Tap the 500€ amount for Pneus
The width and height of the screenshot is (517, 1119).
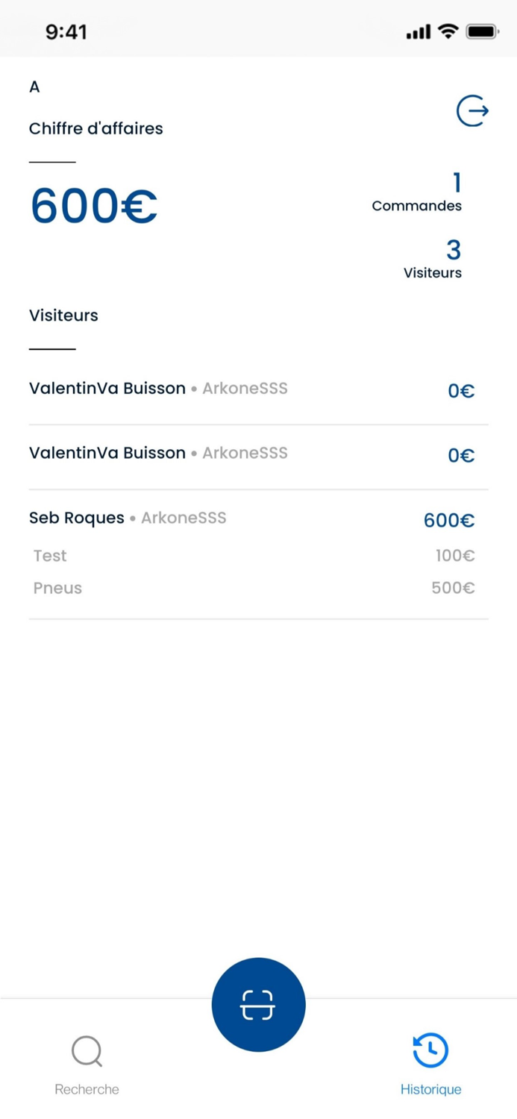452,588
